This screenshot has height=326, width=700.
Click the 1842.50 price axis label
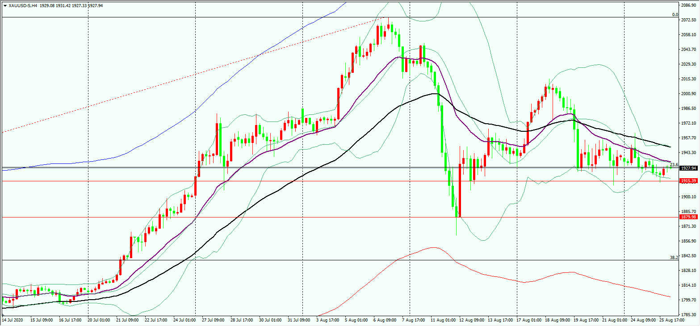tap(689, 256)
